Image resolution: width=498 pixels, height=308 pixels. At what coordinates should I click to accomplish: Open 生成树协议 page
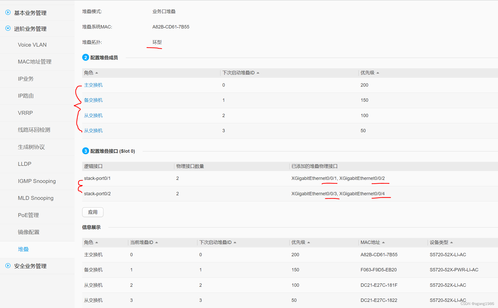pos(31,147)
